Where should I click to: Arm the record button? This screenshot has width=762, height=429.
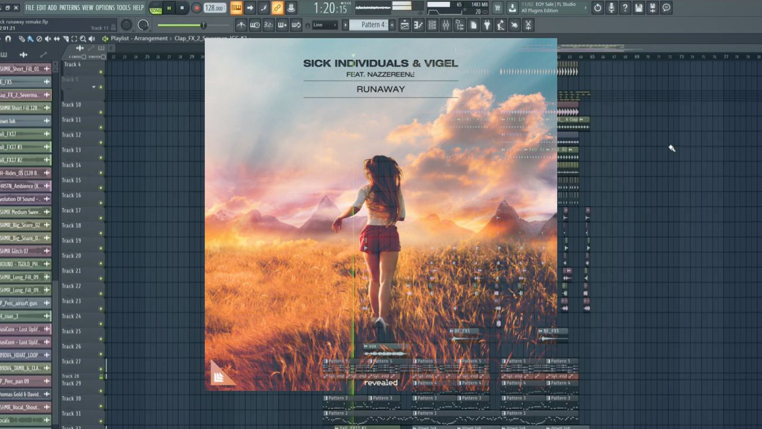[x=196, y=8]
